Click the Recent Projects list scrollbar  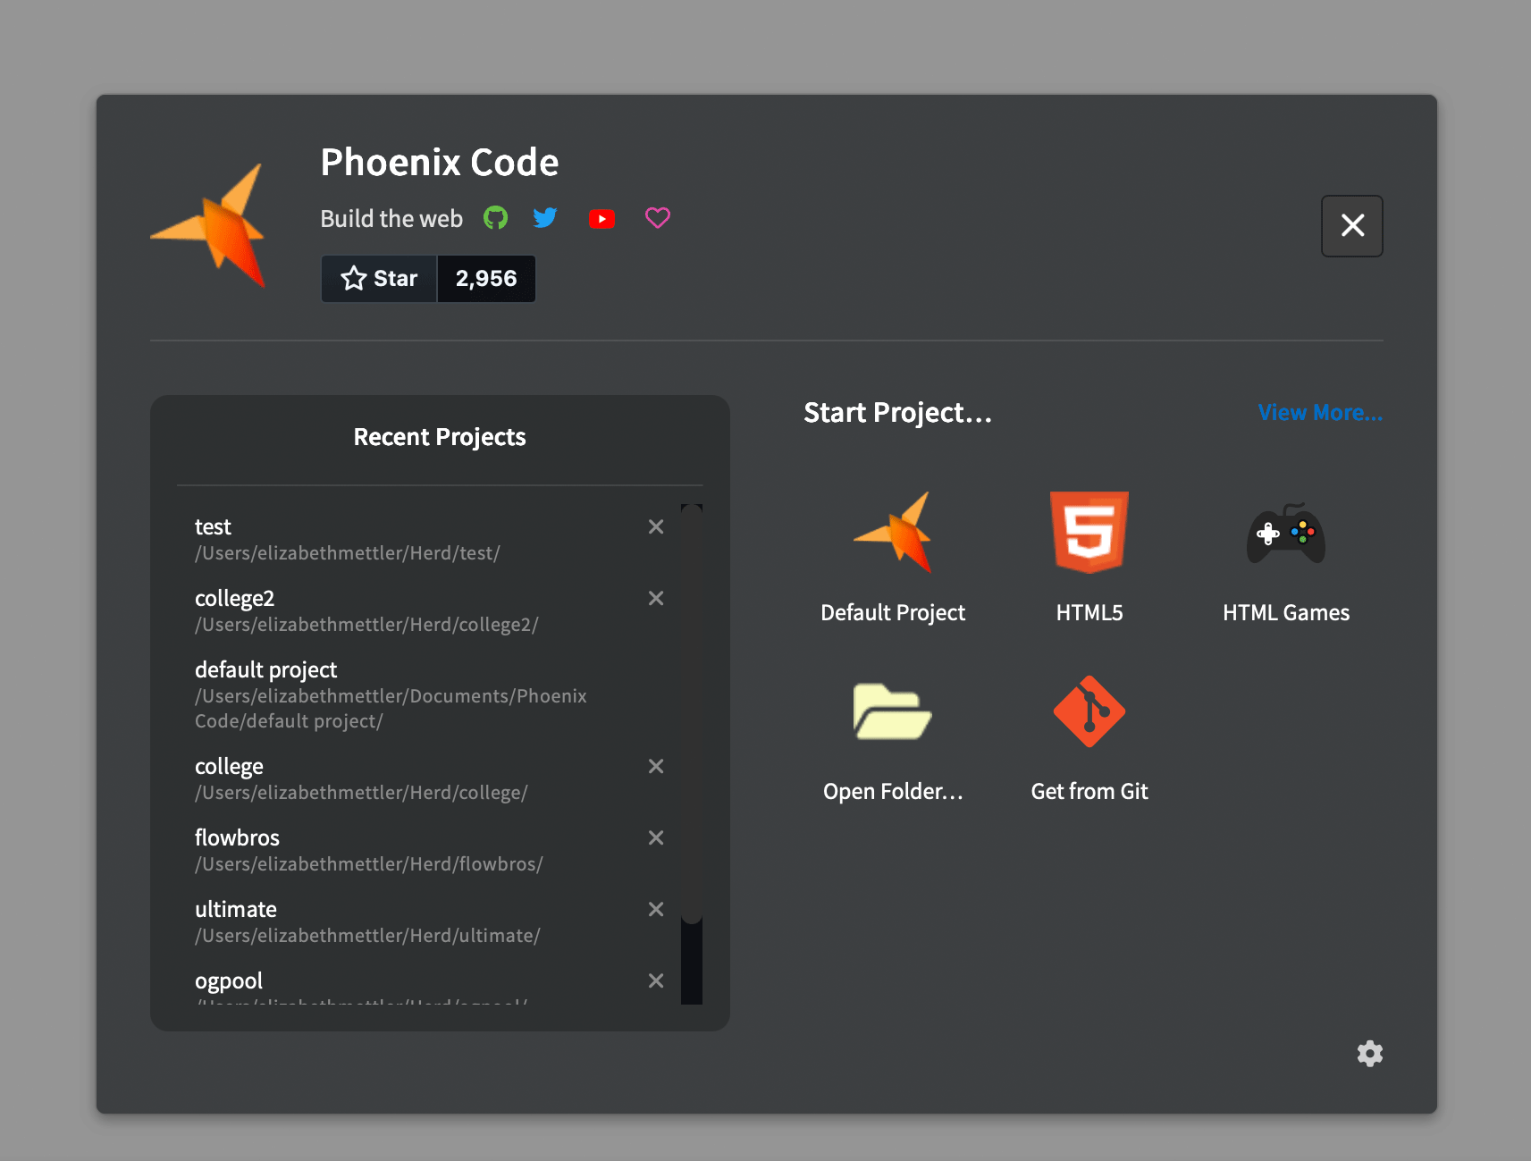[x=692, y=713]
